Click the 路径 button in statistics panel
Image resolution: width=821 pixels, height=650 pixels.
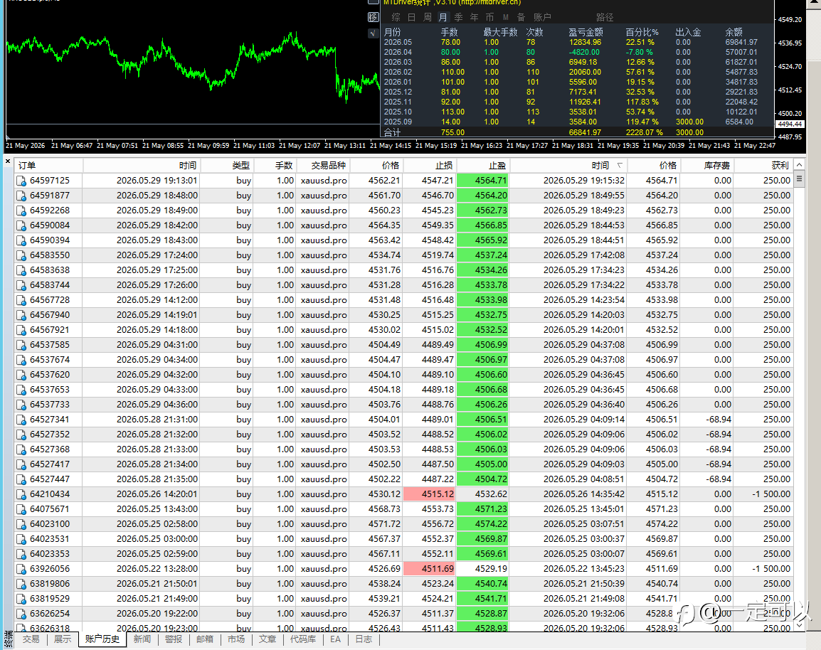605,17
